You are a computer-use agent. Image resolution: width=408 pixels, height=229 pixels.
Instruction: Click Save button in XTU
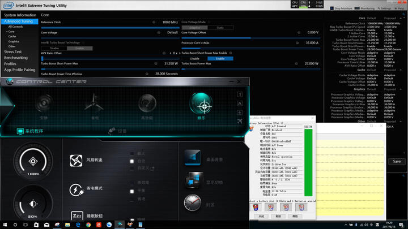point(397,162)
